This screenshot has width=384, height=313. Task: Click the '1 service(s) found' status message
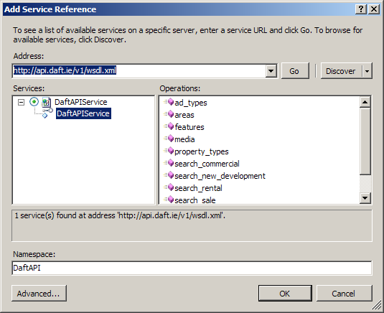(120, 215)
